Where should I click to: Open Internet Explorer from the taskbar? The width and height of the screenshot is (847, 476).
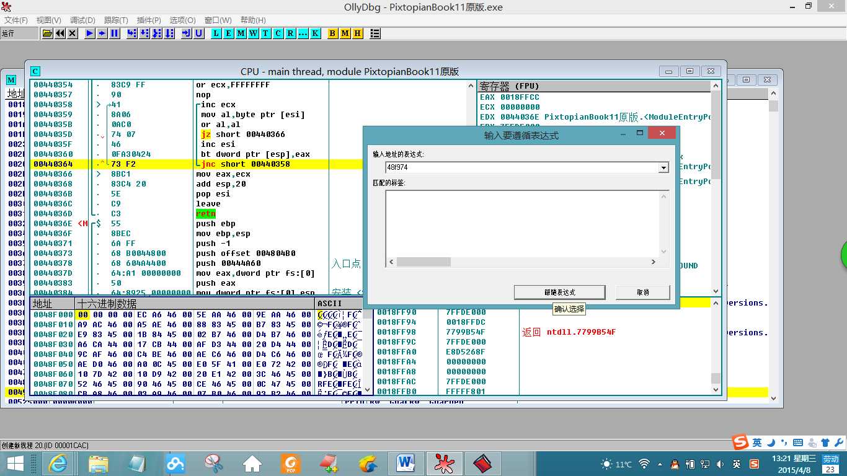point(58,463)
